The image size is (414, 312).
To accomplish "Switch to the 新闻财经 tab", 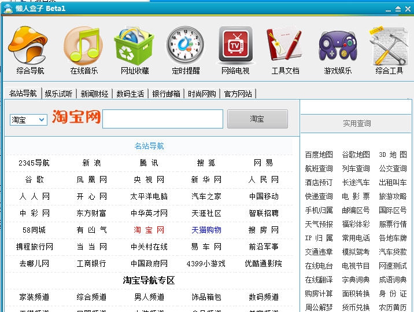I will [94, 94].
